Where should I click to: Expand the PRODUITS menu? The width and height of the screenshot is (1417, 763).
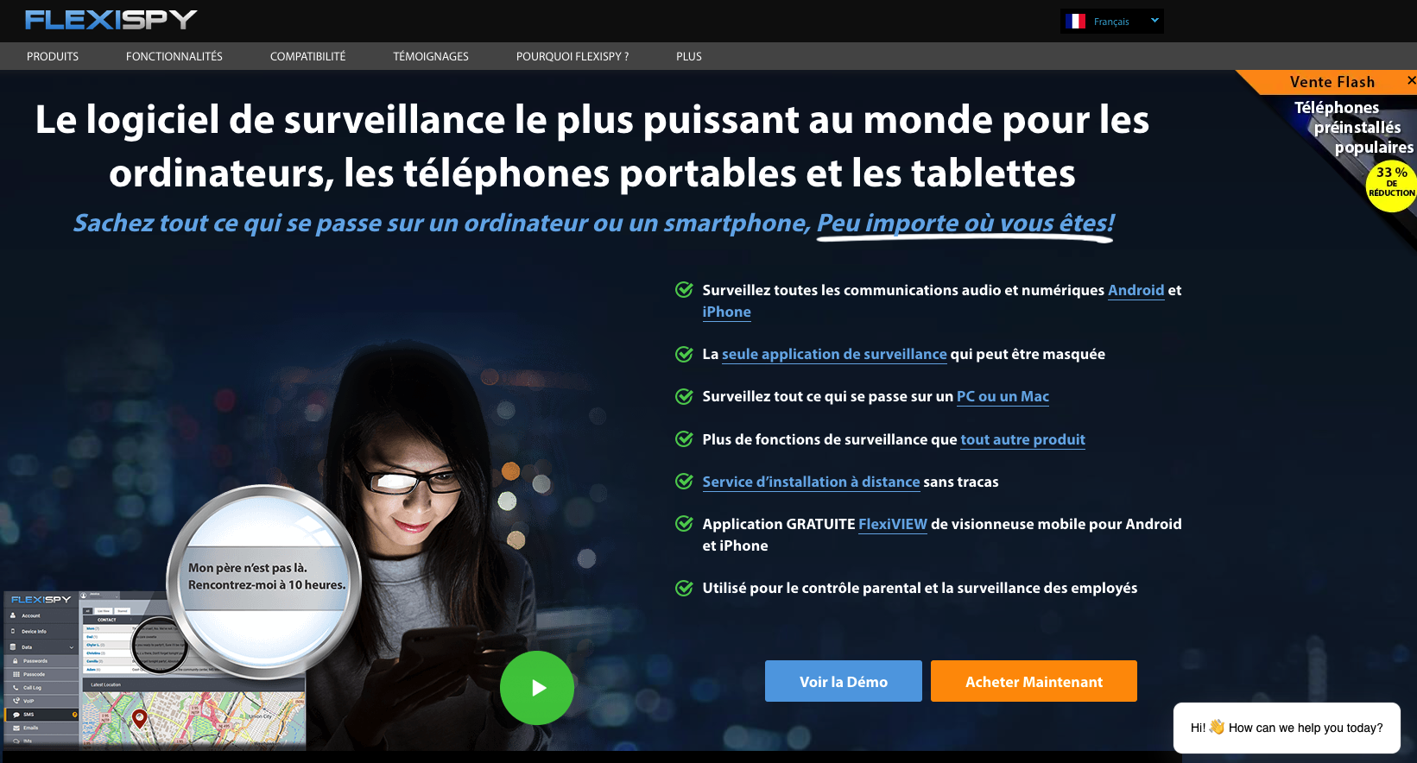coord(53,56)
